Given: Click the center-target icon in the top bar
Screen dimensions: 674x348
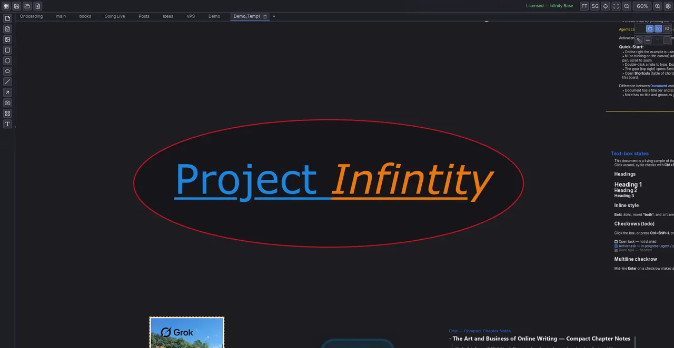Looking at the screenshot, I should tap(606, 6).
